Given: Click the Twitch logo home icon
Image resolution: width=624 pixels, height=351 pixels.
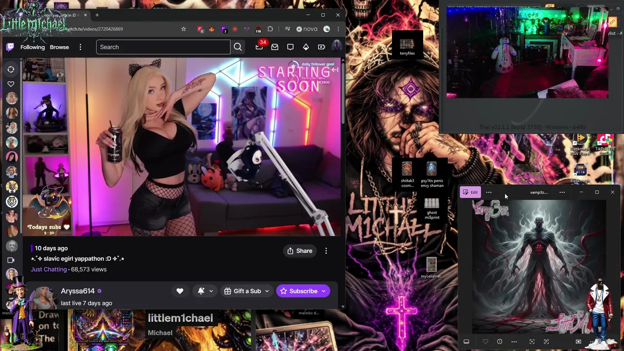Looking at the screenshot, I should (x=10, y=47).
